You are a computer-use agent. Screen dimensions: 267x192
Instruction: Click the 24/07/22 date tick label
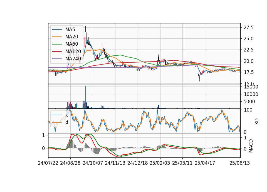pos(48,163)
